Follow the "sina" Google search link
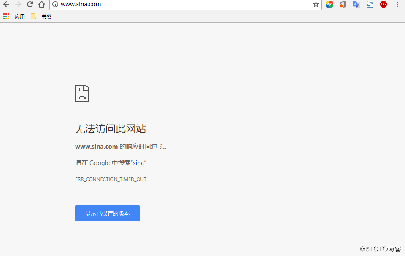Screen dimensions: 405x256 pyautogui.click(x=138, y=163)
